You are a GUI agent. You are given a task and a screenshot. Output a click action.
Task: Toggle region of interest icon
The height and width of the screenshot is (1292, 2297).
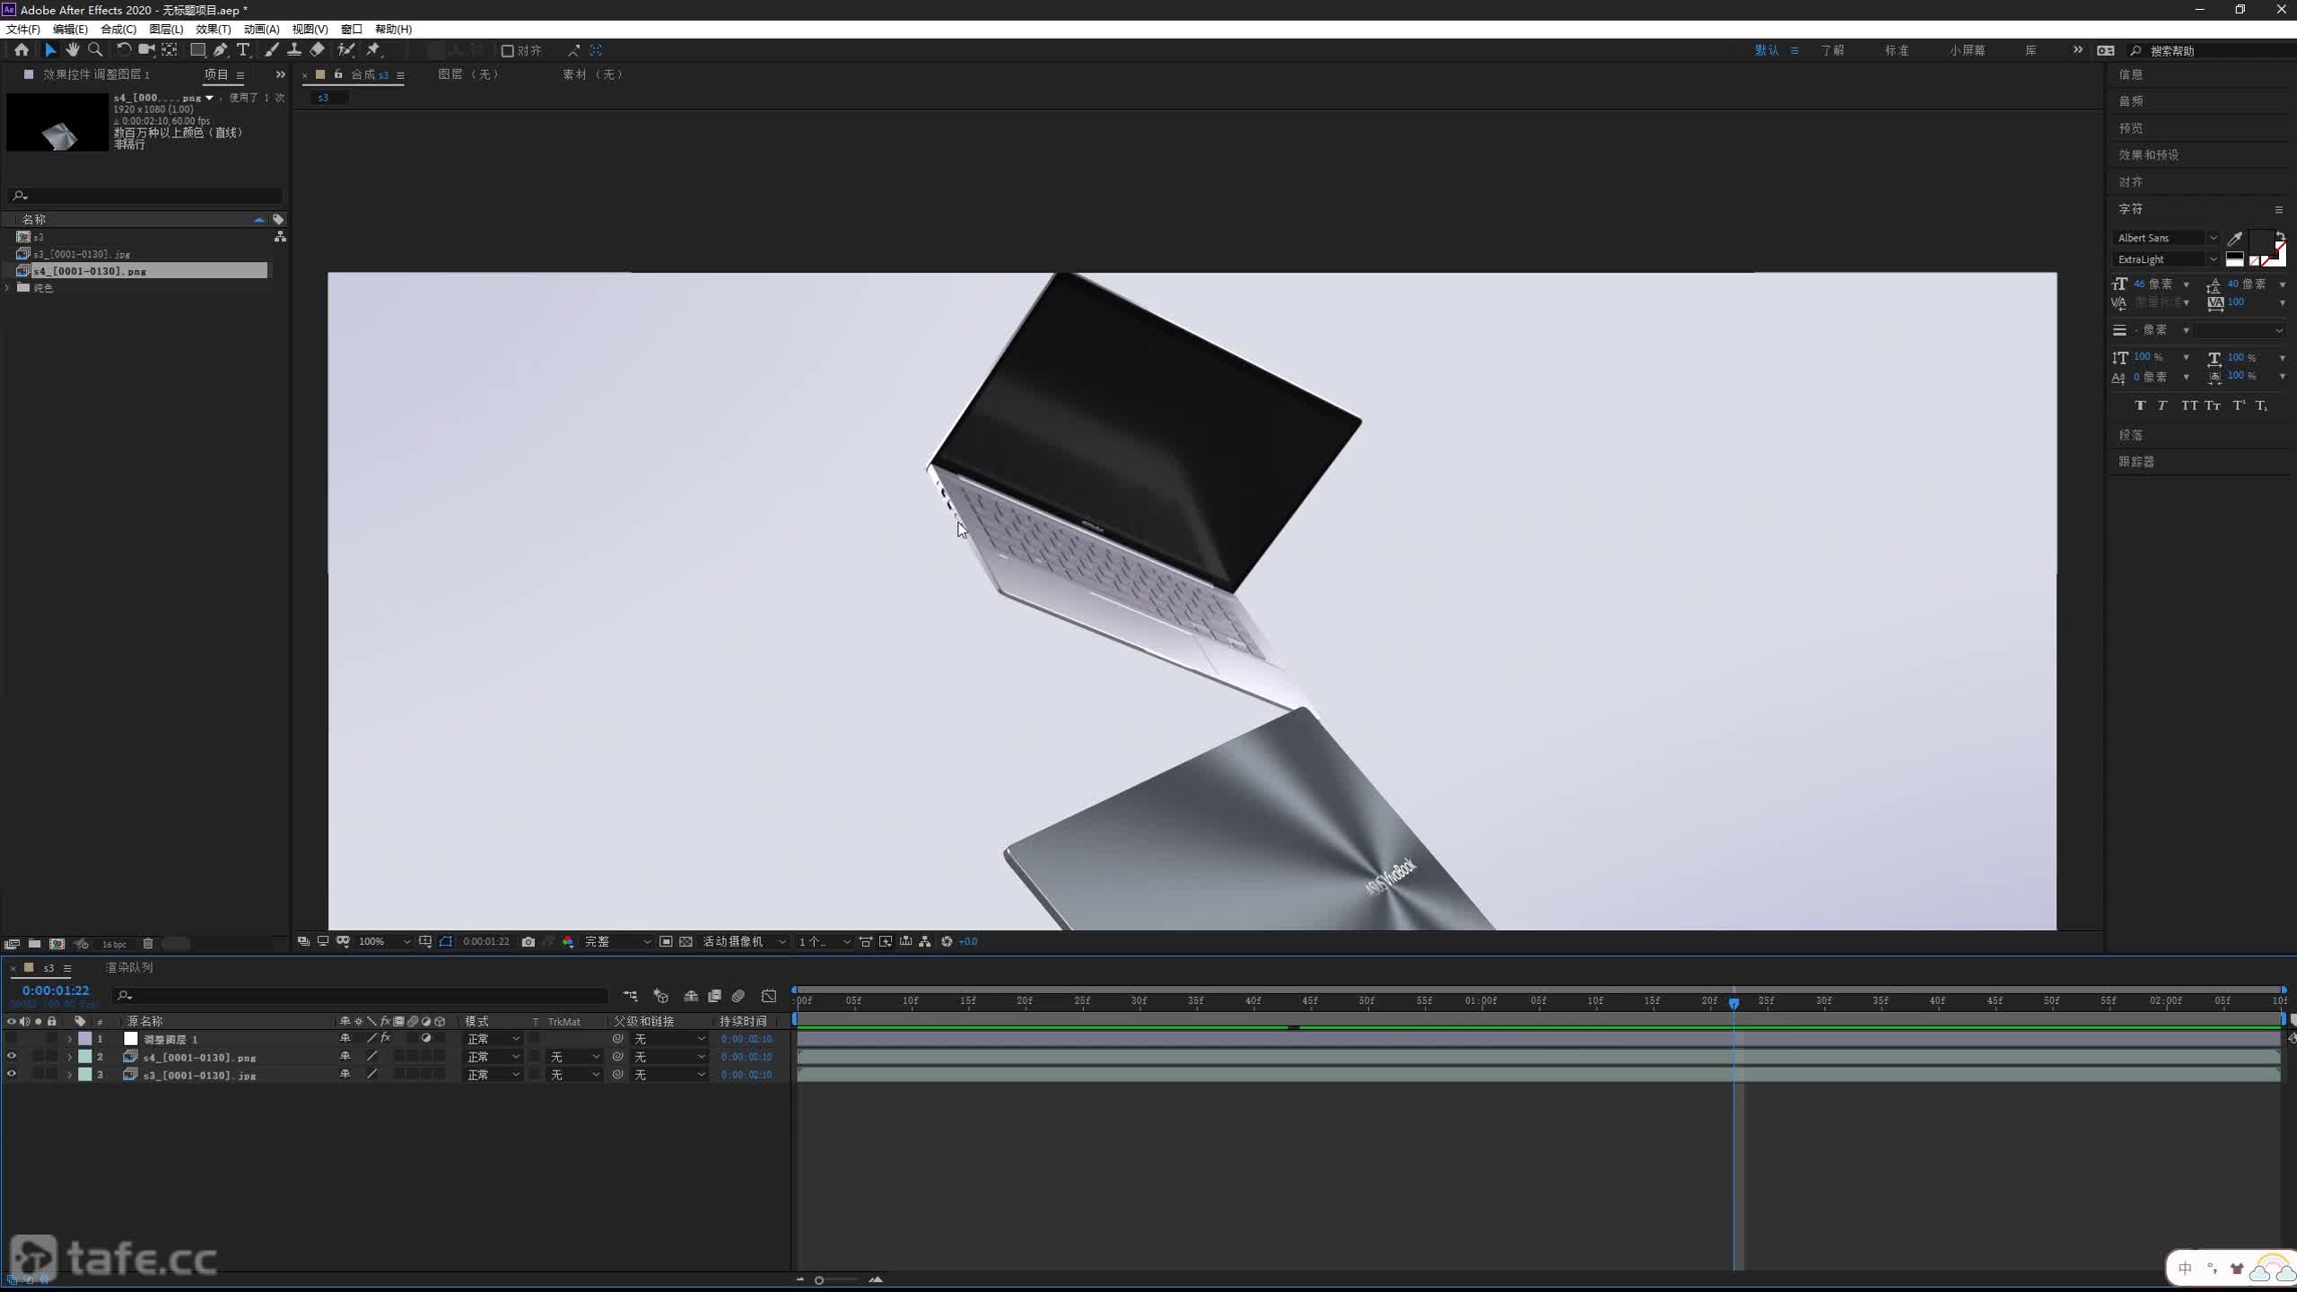tap(666, 941)
